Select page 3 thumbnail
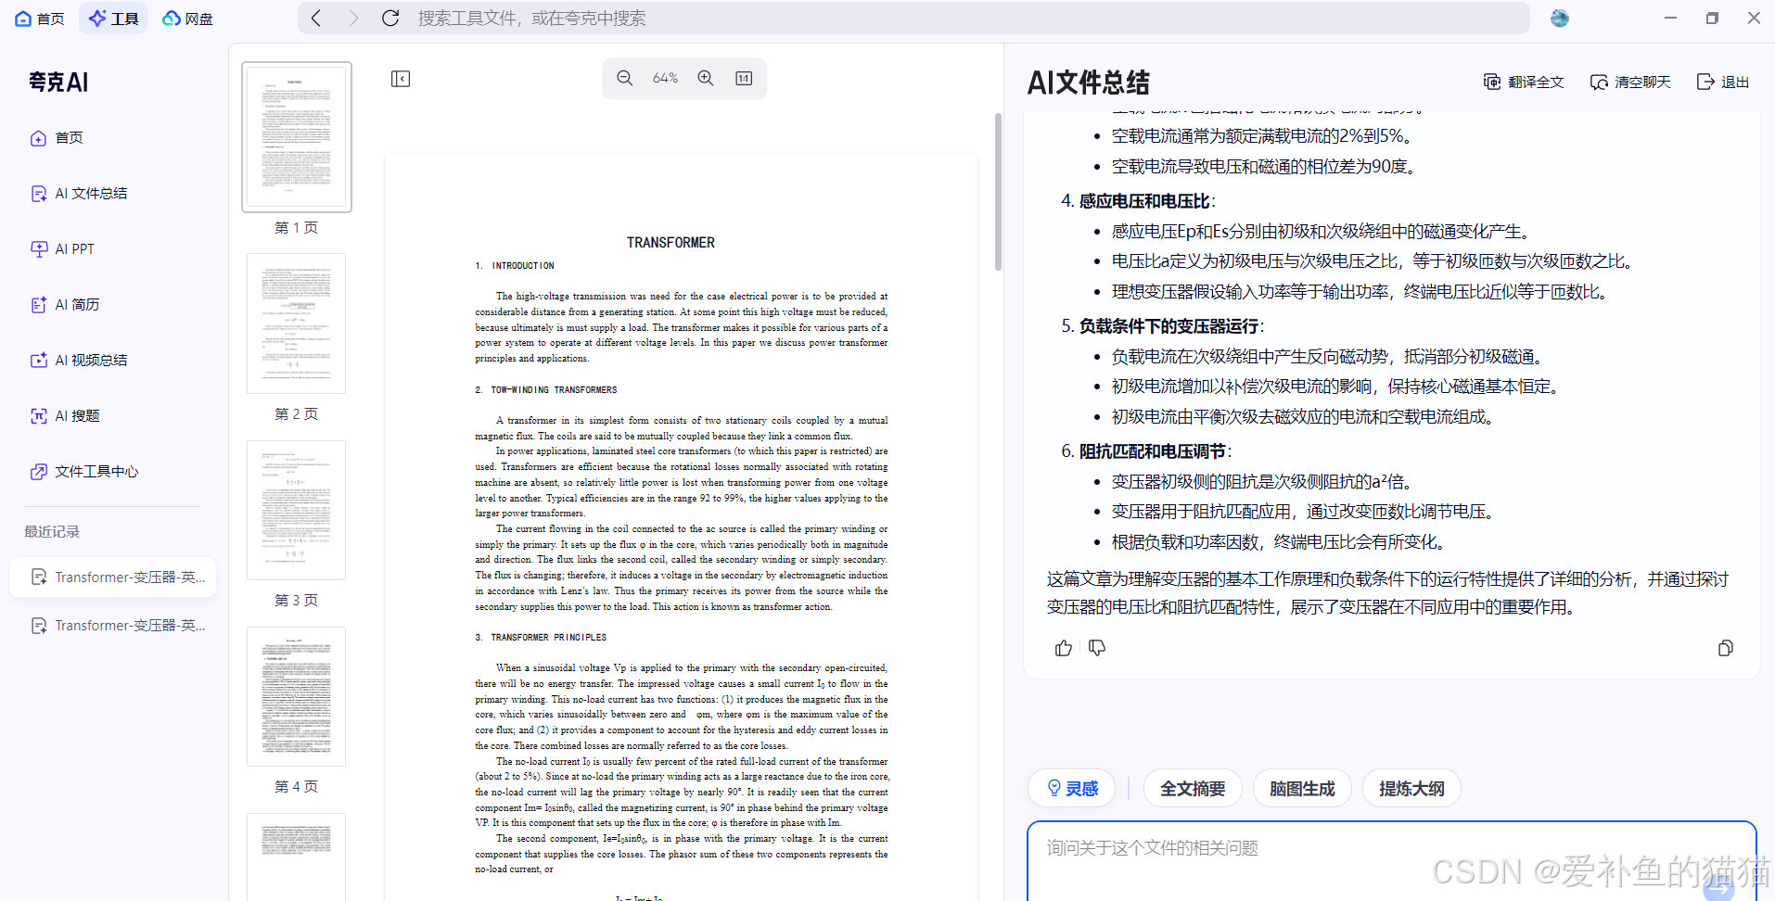The image size is (1775, 901). pyautogui.click(x=297, y=510)
